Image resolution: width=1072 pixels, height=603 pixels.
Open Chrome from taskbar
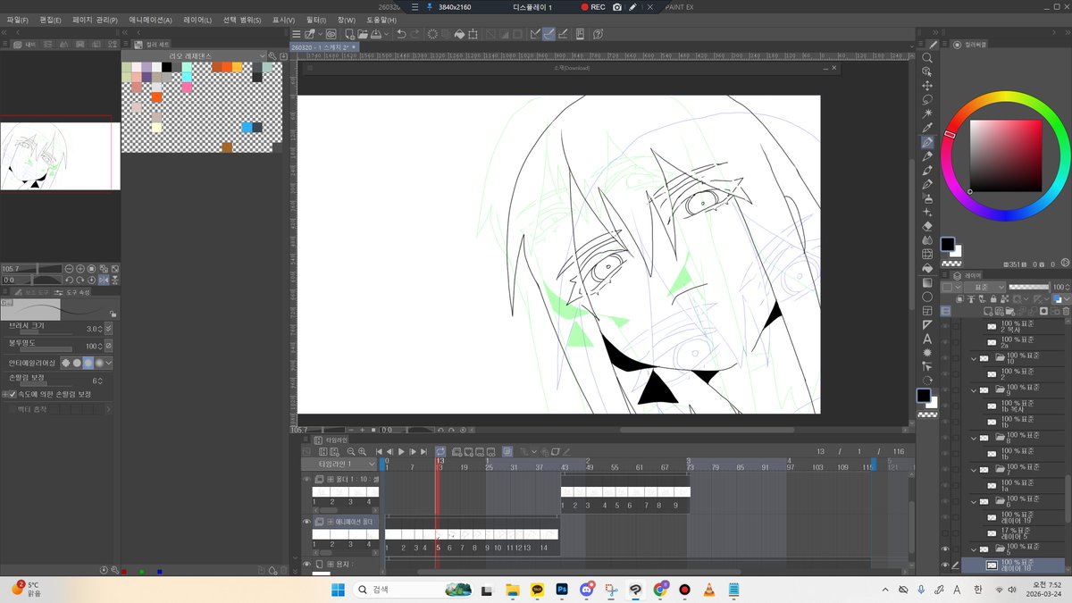pyautogui.click(x=660, y=590)
